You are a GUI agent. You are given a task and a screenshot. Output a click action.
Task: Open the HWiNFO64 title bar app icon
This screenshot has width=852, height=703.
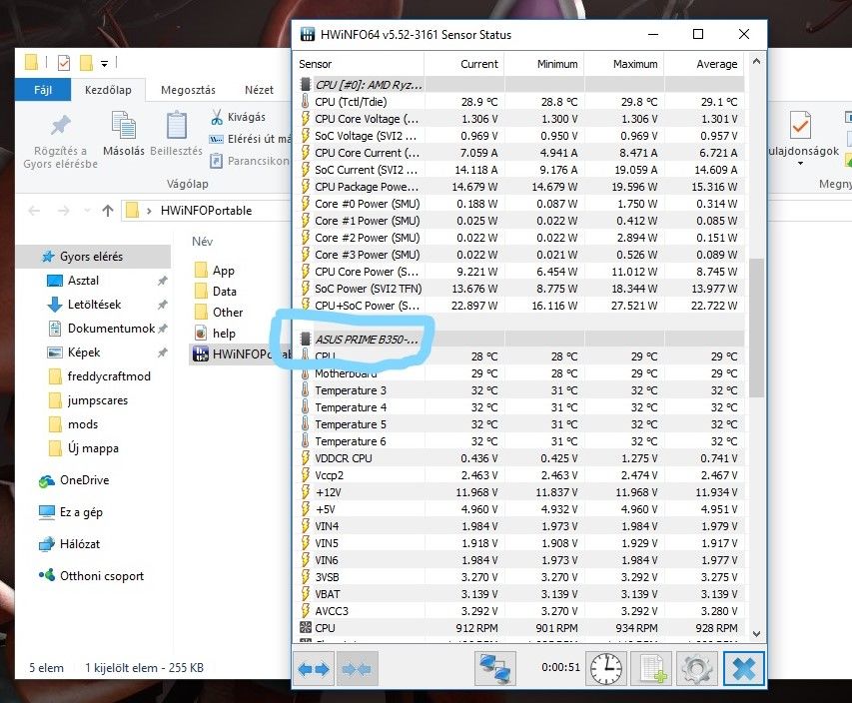[x=308, y=34]
